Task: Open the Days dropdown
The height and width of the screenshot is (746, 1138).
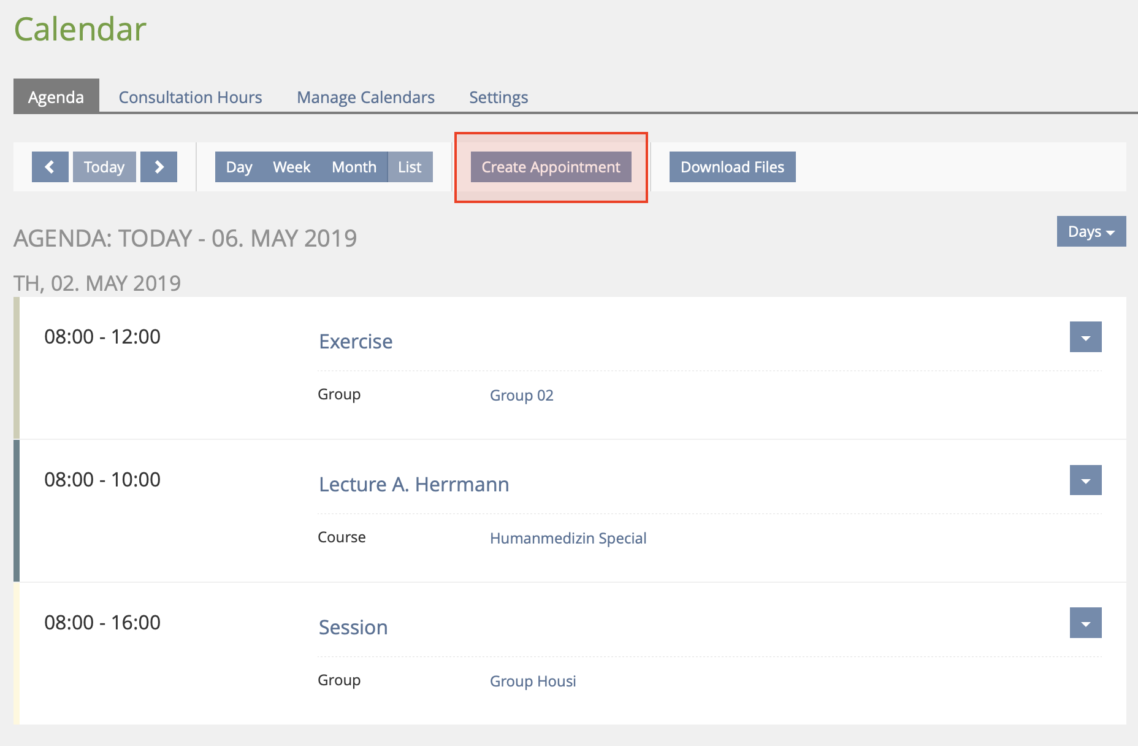Action: tap(1091, 231)
